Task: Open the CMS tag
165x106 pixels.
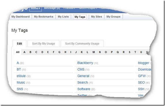Action: point(81,69)
